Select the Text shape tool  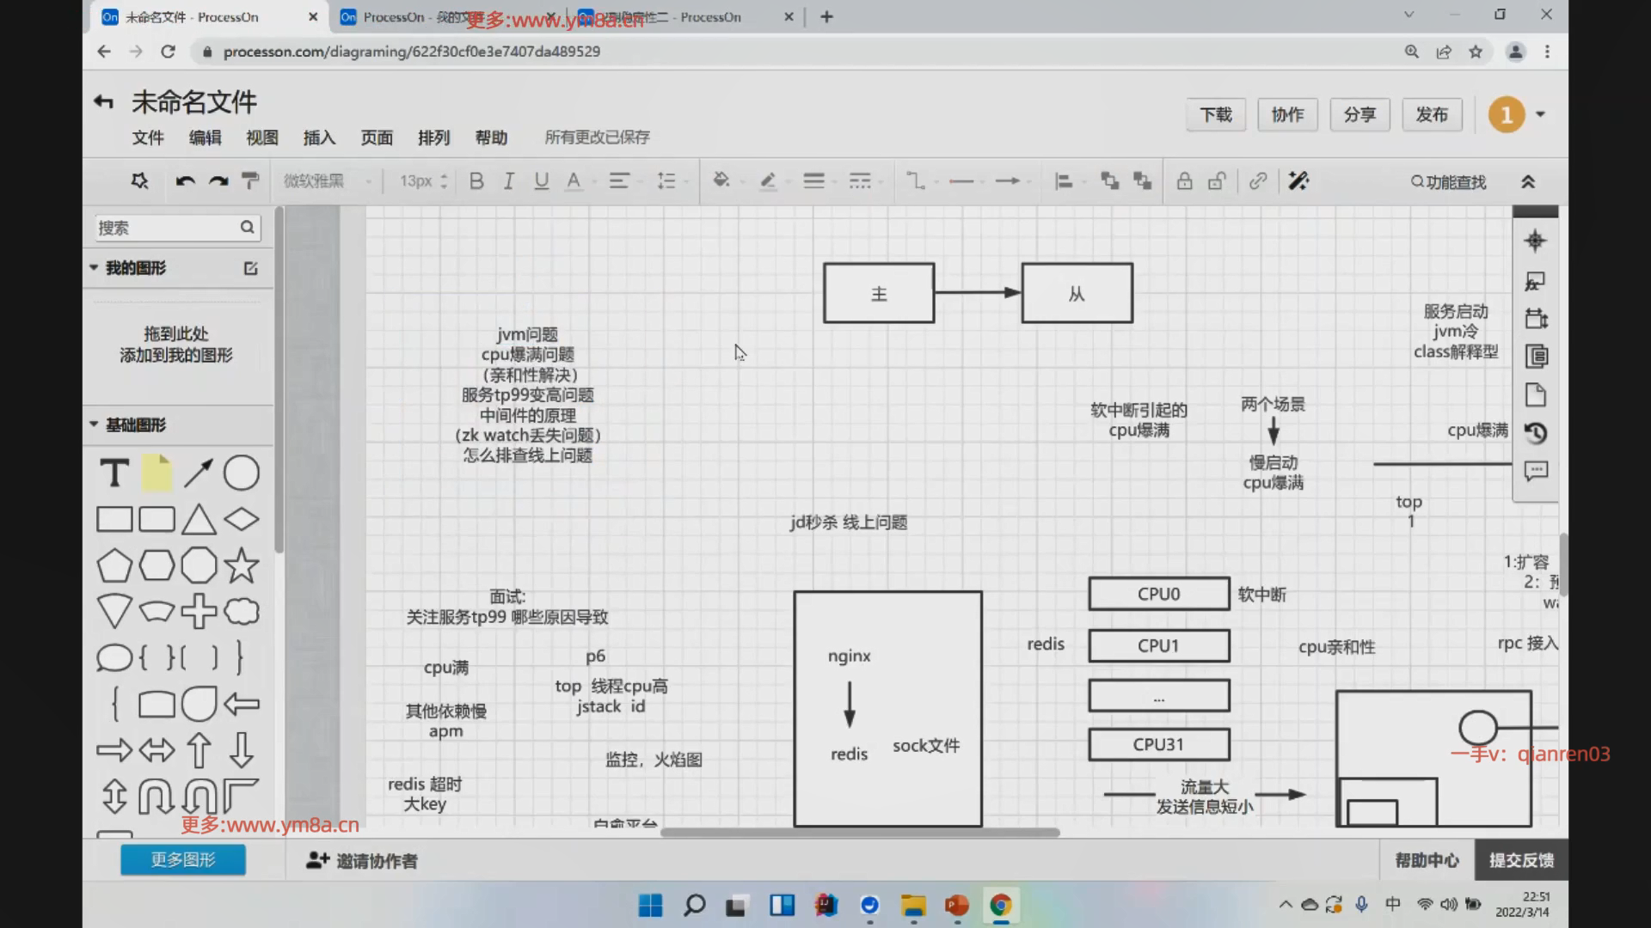[x=114, y=473]
